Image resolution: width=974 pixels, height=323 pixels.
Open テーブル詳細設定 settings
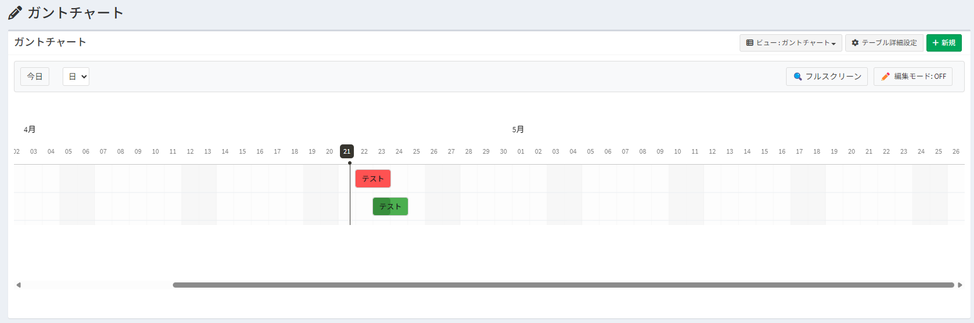tap(884, 43)
